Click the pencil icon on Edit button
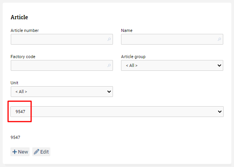 point(37,152)
